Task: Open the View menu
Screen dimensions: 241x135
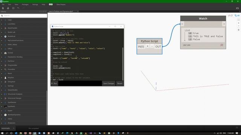Action: [16, 4]
